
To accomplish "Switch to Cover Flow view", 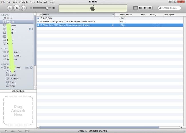I will tap(150, 8).
